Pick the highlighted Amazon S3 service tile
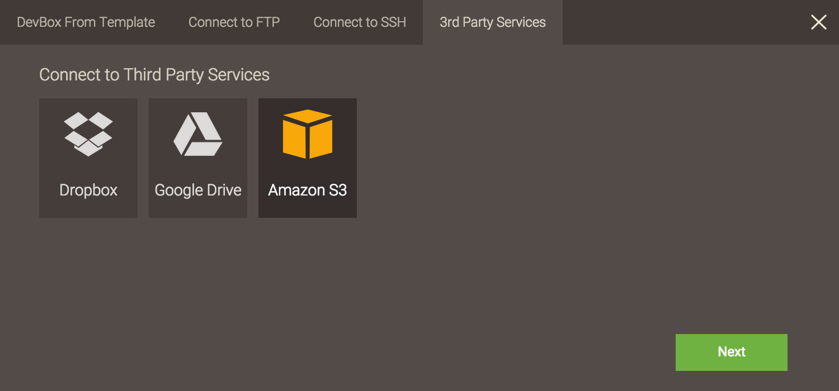Screen dimensions: 839x391 pyautogui.click(x=308, y=158)
